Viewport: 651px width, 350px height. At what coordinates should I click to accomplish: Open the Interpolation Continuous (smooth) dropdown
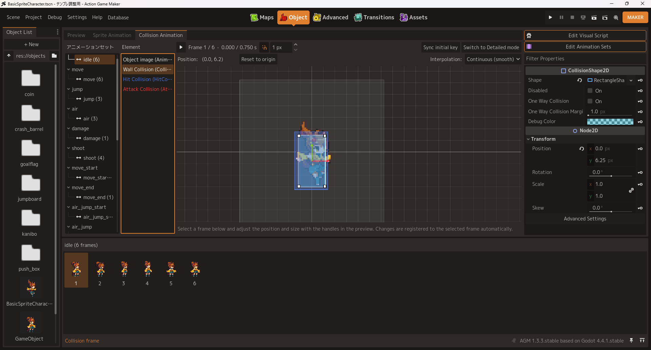pyautogui.click(x=493, y=59)
